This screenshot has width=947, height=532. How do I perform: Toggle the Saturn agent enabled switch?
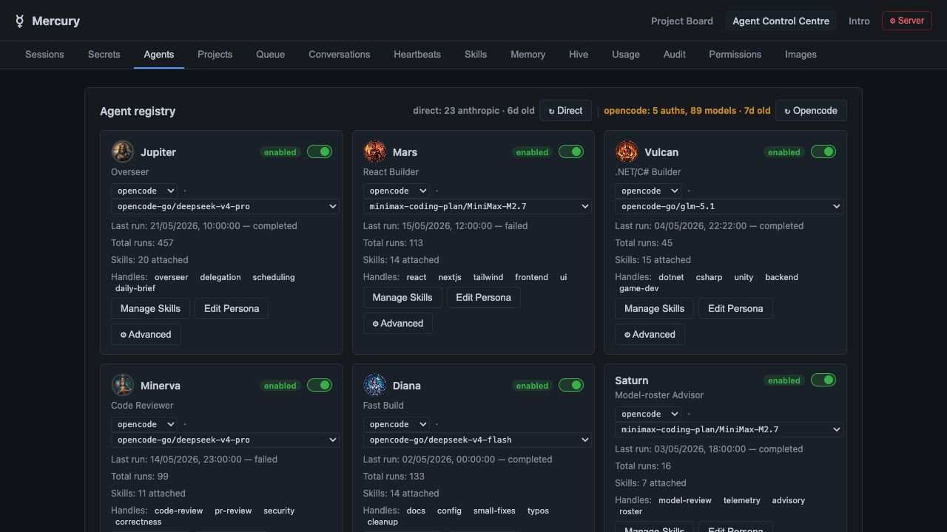point(823,380)
